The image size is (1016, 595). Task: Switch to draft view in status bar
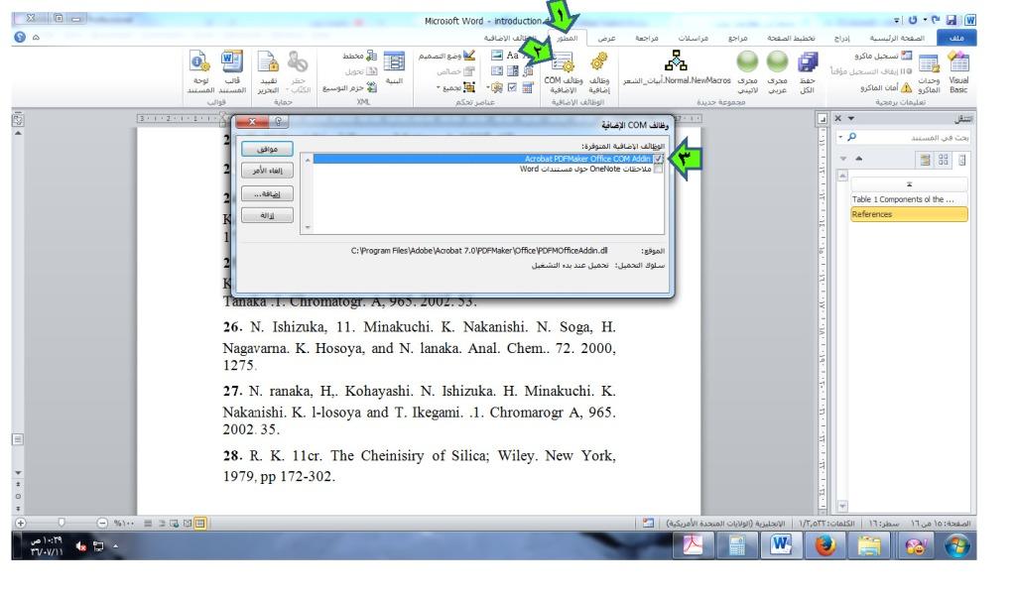point(148,524)
